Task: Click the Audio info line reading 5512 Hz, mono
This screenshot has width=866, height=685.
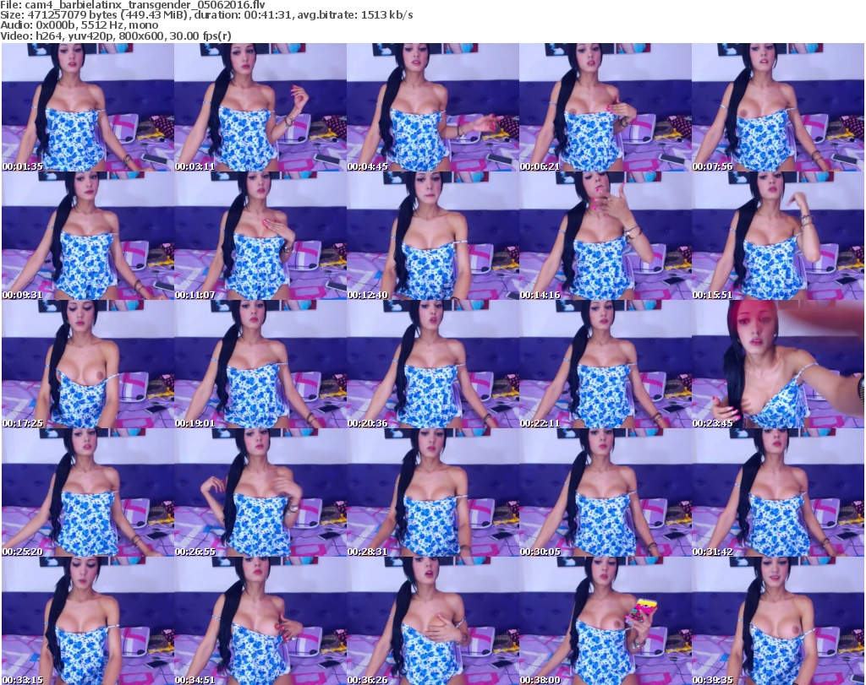Action: point(79,25)
